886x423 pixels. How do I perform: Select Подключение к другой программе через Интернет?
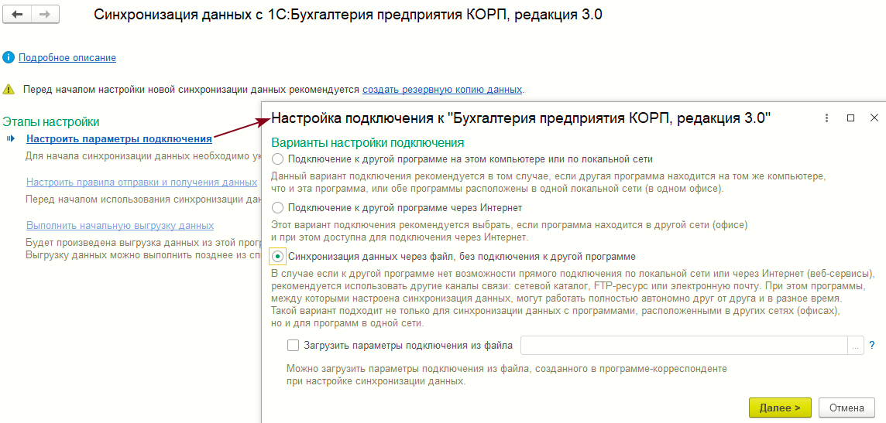coord(278,208)
